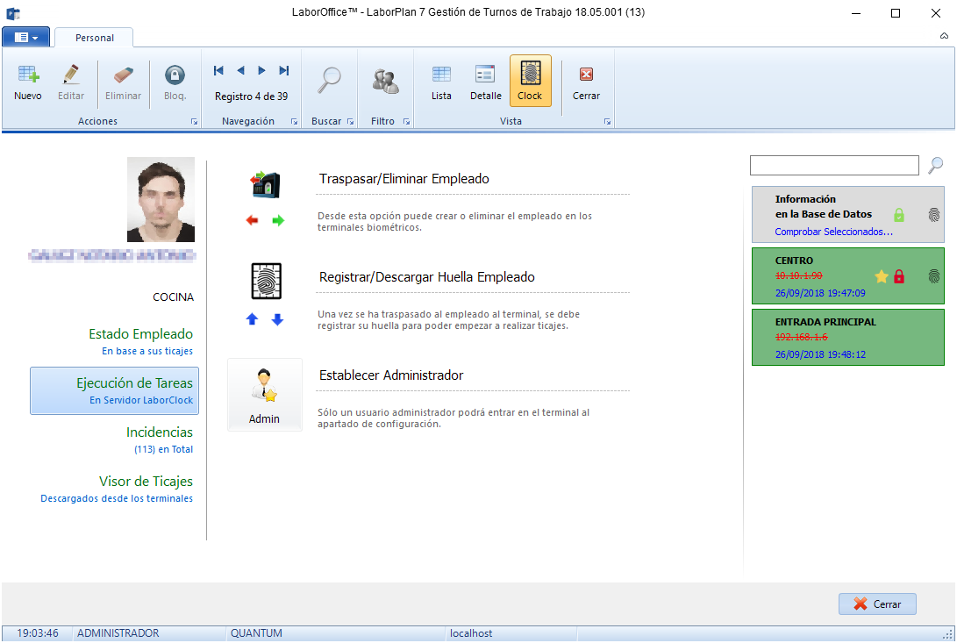Image resolution: width=957 pixels, height=643 pixels.
Task: Click the red left arrow to remove employee
Action: (x=252, y=220)
